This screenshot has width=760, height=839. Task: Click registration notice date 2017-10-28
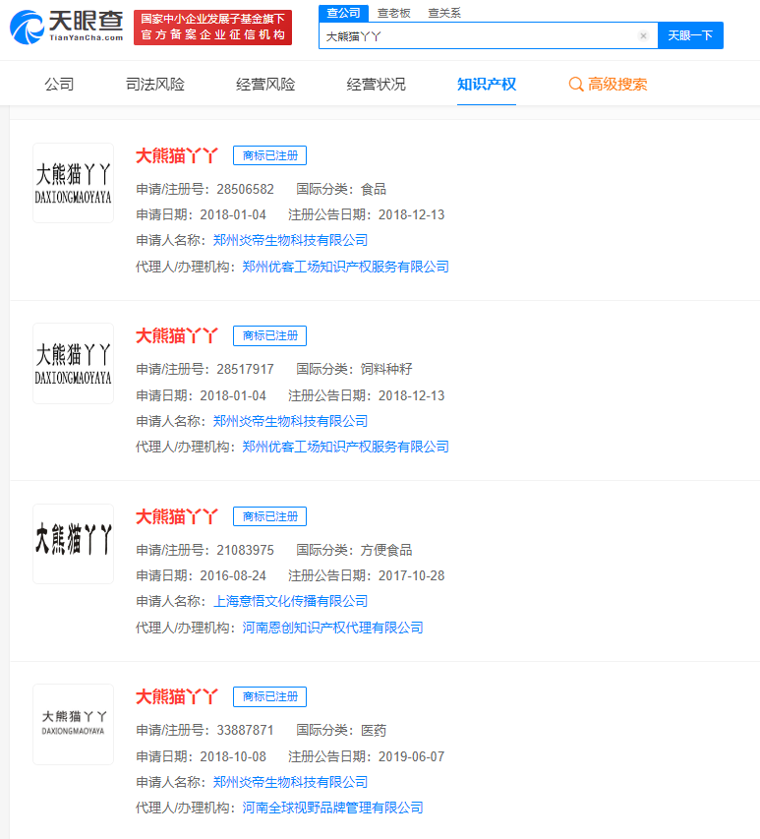411,575
